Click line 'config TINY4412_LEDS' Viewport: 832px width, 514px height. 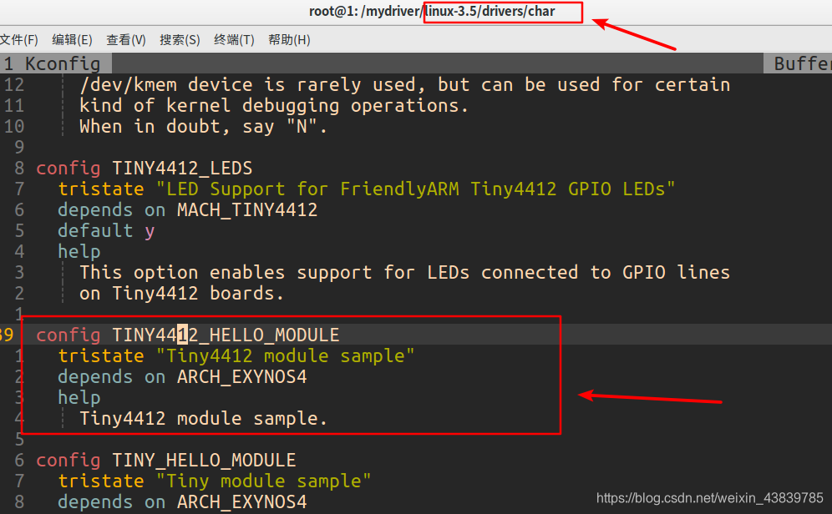point(145,168)
